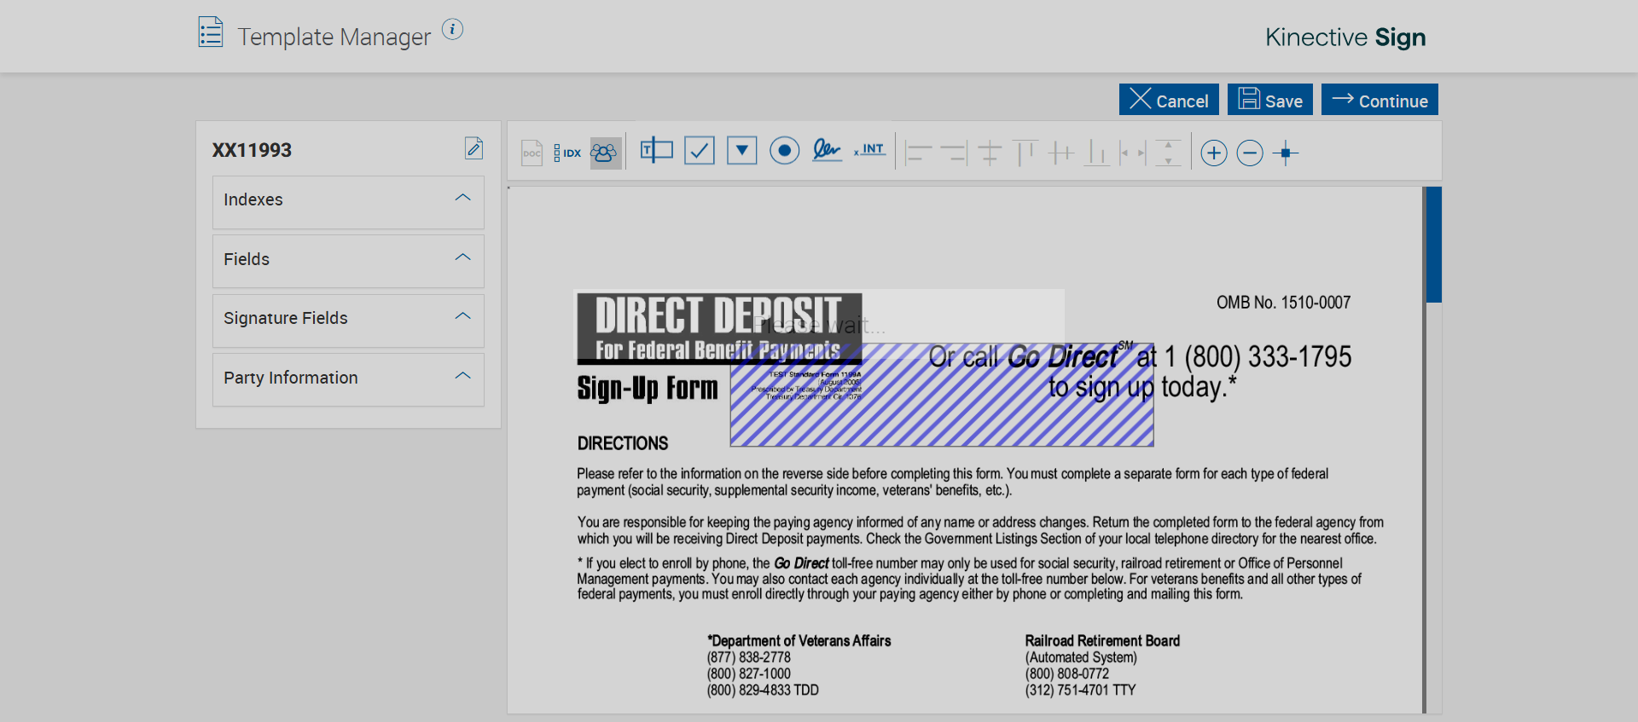Screen dimensions: 1638x722
Task: Align selected fields to bottom
Action: point(1097,153)
